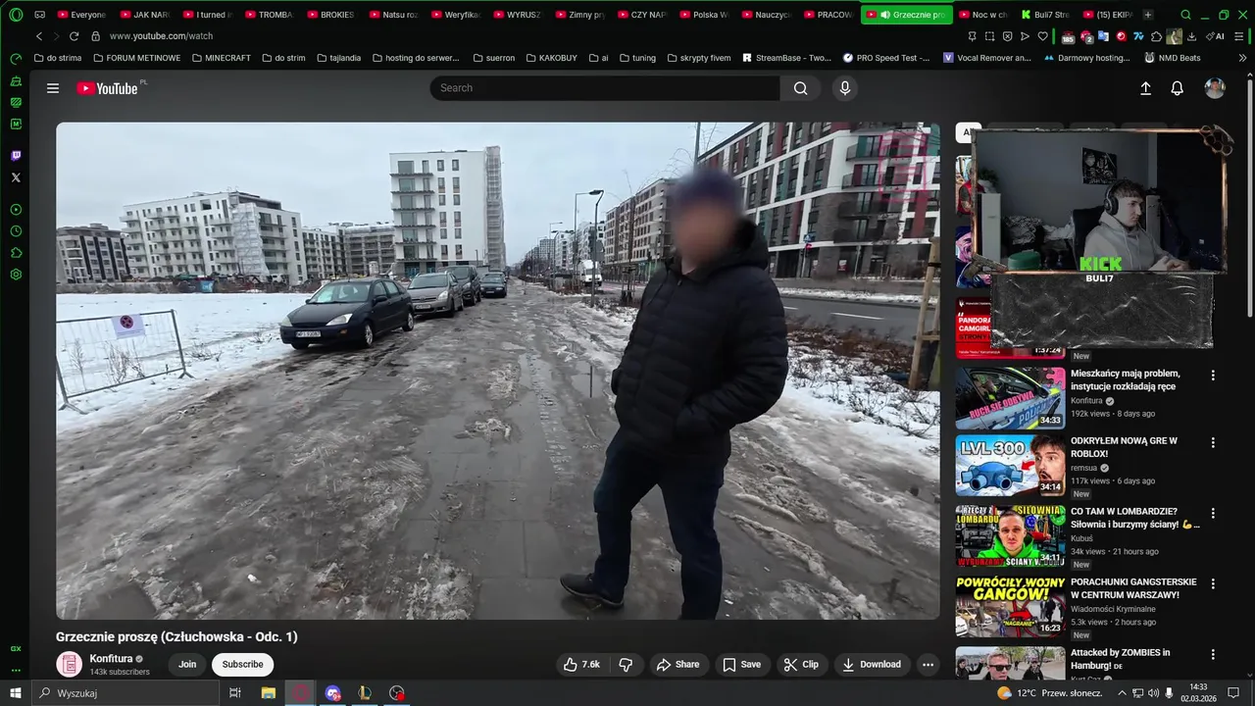This screenshot has height=706, width=1255.
Task: Share the Grzecznie proszę video
Action: pyautogui.click(x=678, y=665)
